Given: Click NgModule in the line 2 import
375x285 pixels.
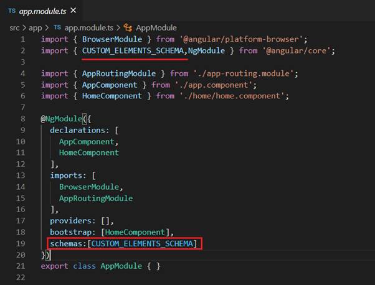Looking at the screenshot, I should (206, 50).
